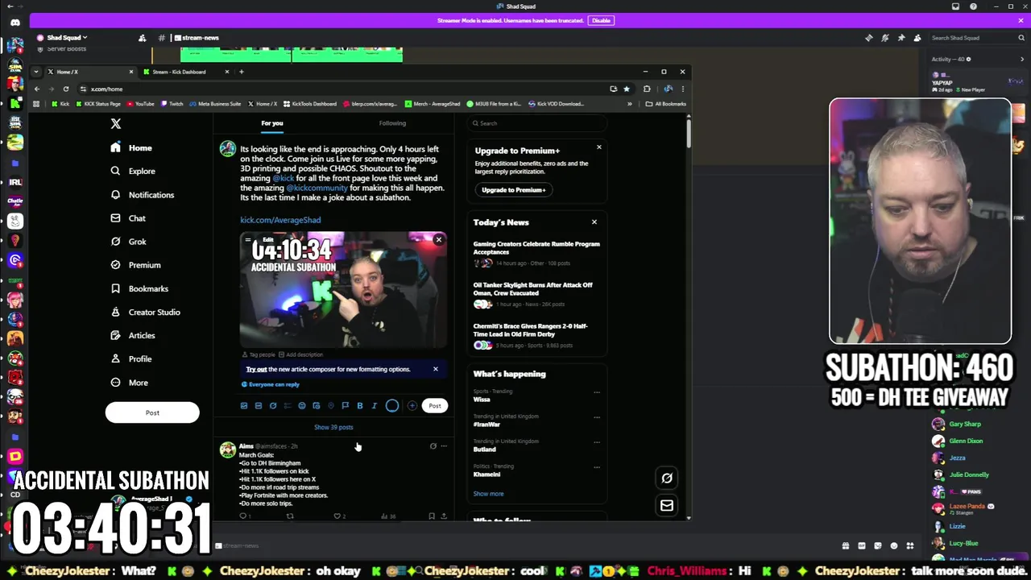Reload the browser page
The width and height of the screenshot is (1031, 580).
point(66,89)
